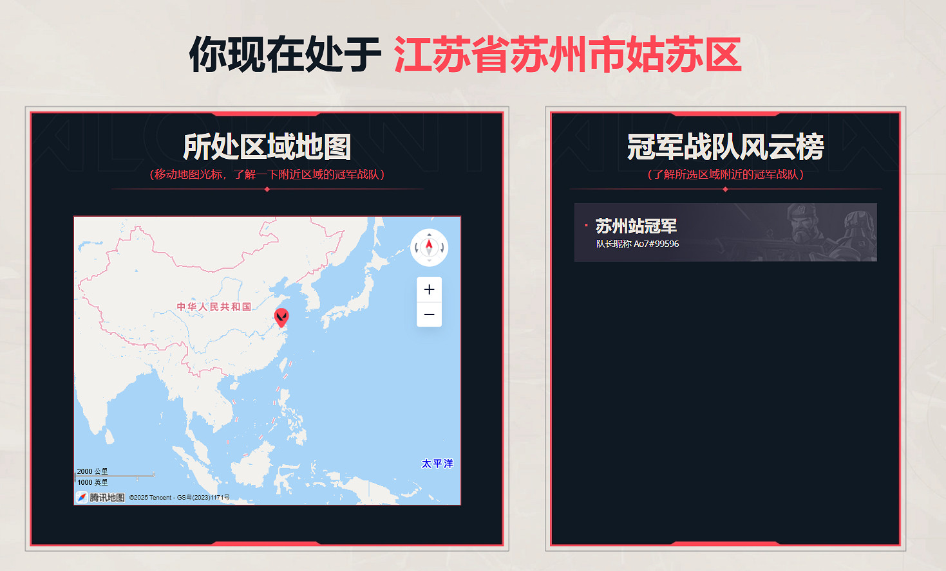The width and height of the screenshot is (946, 571).
Task: Click the compass downward tilt arrow
Action: click(x=429, y=260)
